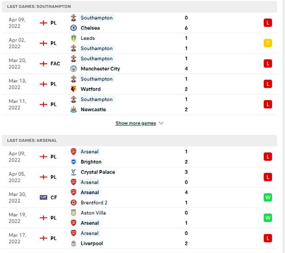This screenshot has width=285, height=253.
Task: Click the green W badge for Arsenal–Brentford 2
Action: click(x=268, y=198)
